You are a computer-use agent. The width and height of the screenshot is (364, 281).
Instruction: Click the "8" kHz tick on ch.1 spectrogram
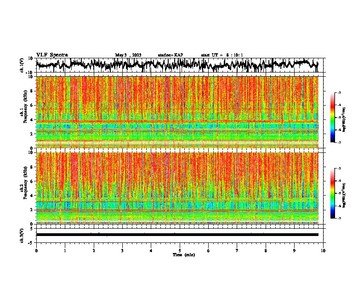point(32,91)
